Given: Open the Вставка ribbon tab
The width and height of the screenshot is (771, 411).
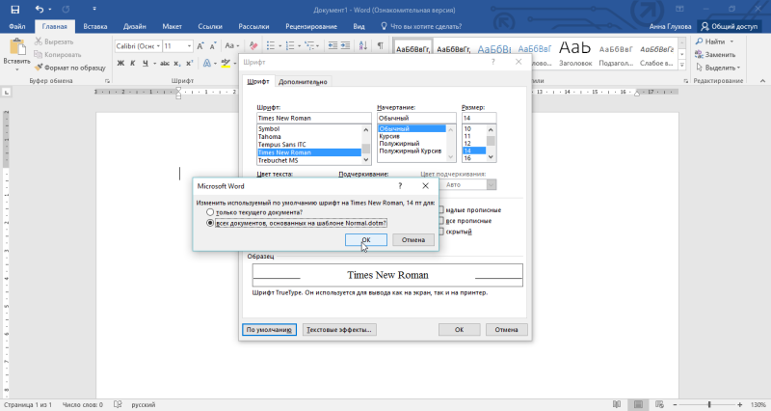Looking at the screenshot, I should [x=95, y=26].
